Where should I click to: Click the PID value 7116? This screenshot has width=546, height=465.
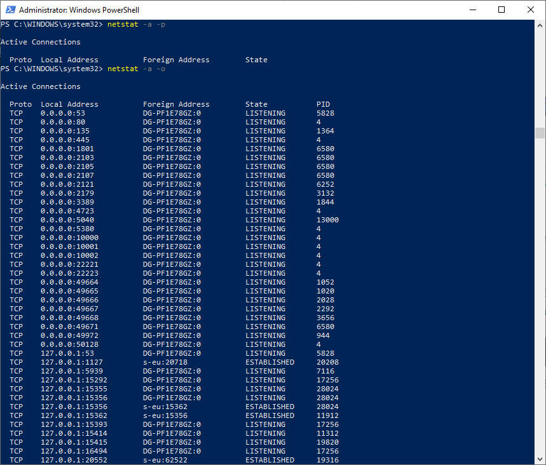click(x=325, y=371)
